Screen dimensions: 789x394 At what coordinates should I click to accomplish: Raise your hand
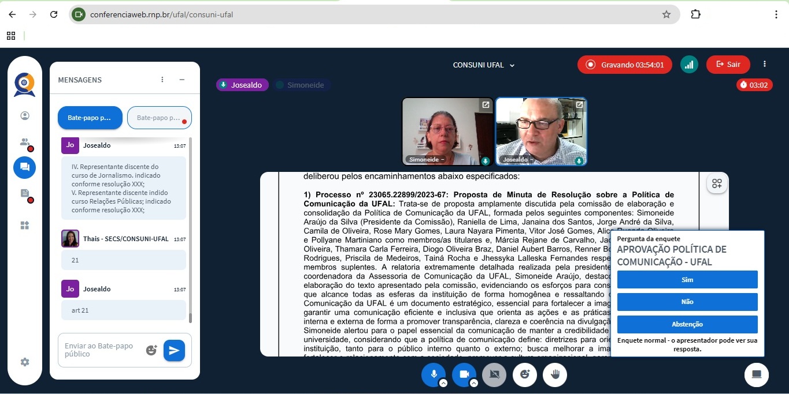coord(555,374)
